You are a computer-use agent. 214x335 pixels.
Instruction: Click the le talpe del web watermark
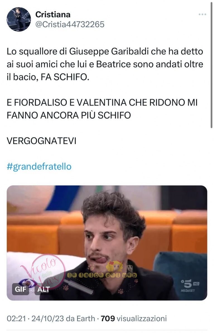coord(102,275)
